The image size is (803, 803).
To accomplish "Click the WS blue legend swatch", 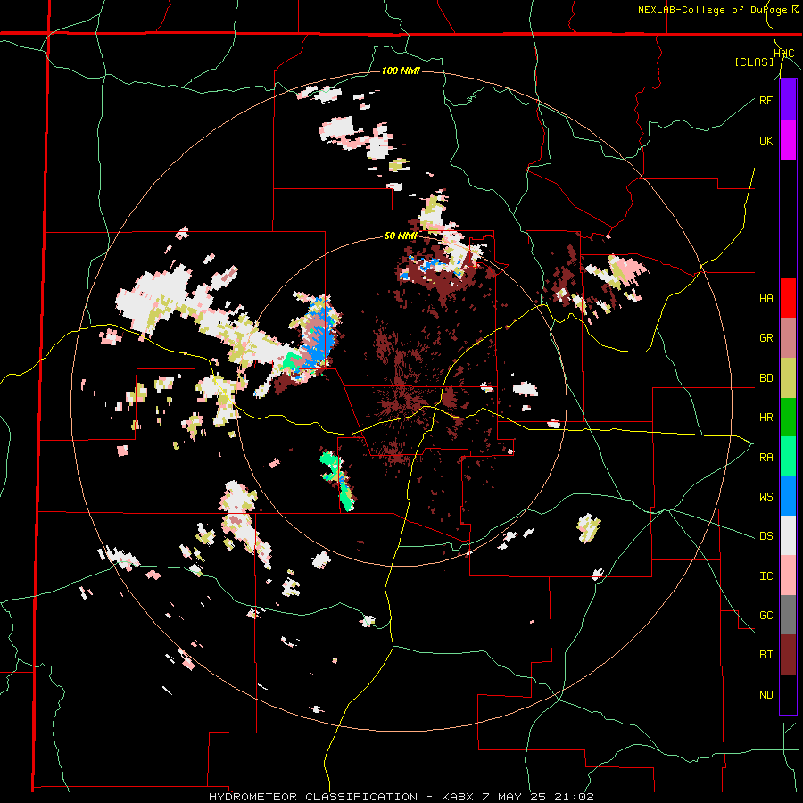I will click(788, 496).
